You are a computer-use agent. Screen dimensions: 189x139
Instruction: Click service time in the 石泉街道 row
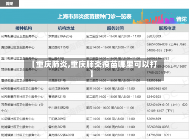pos(110,108)
